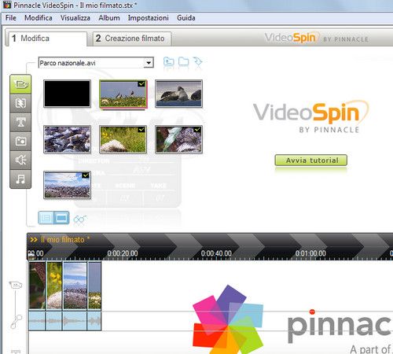Open the Album menu

click(x=109, y=18)
